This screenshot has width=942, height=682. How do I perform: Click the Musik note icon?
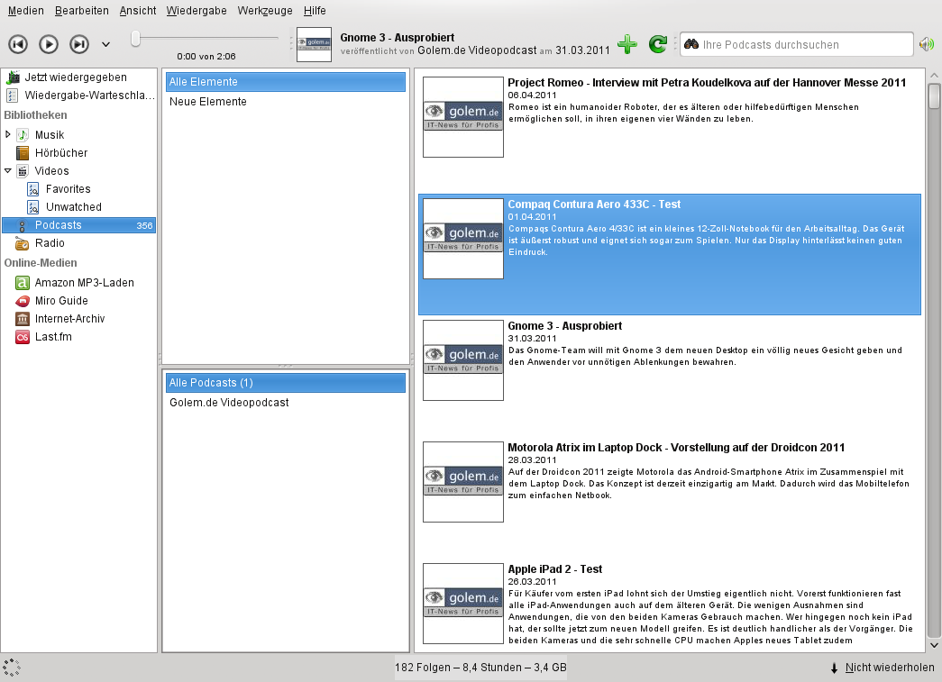23,135
